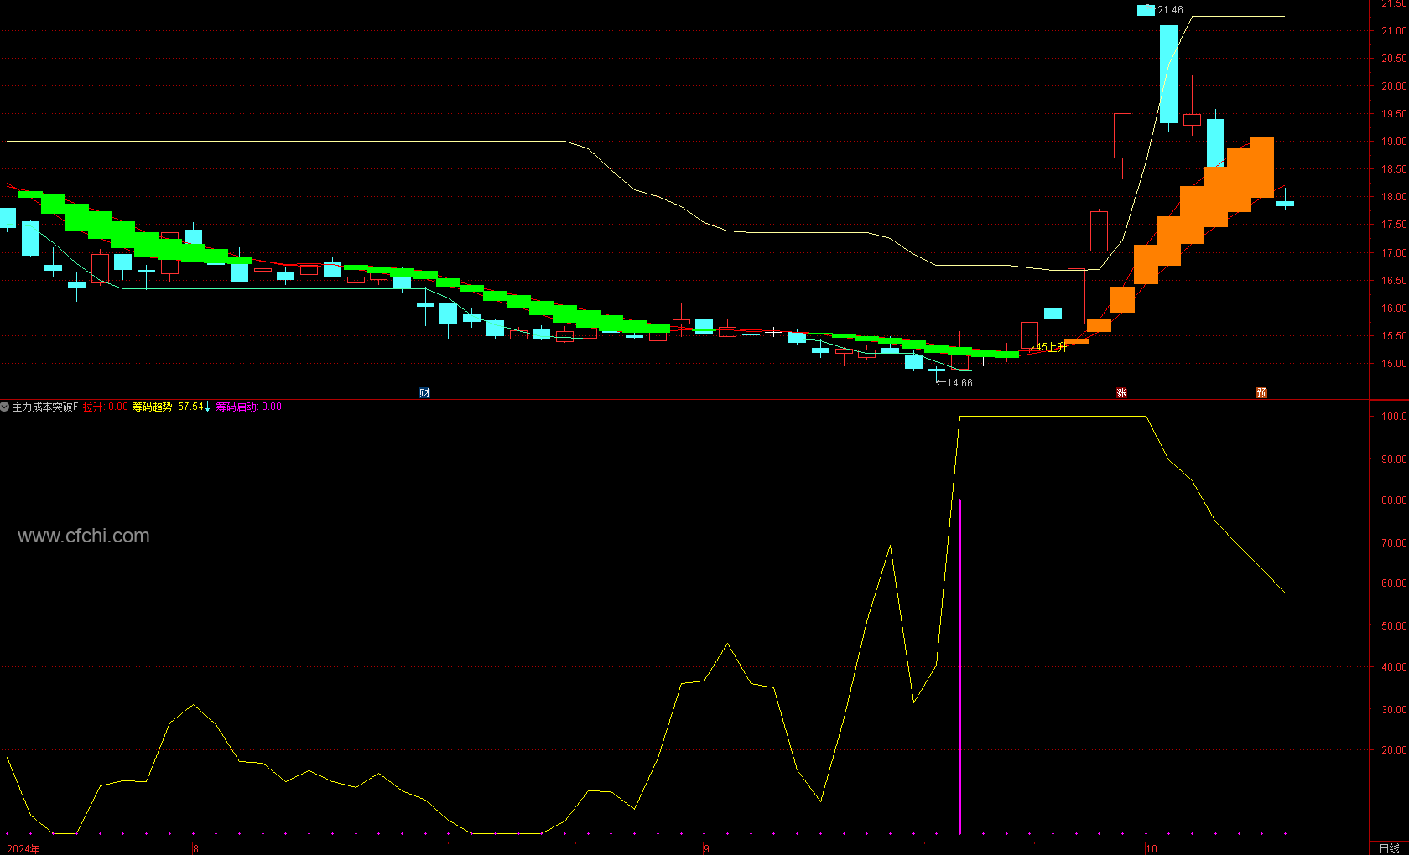Click the 21.46 high price label

tap(1170, 10)
